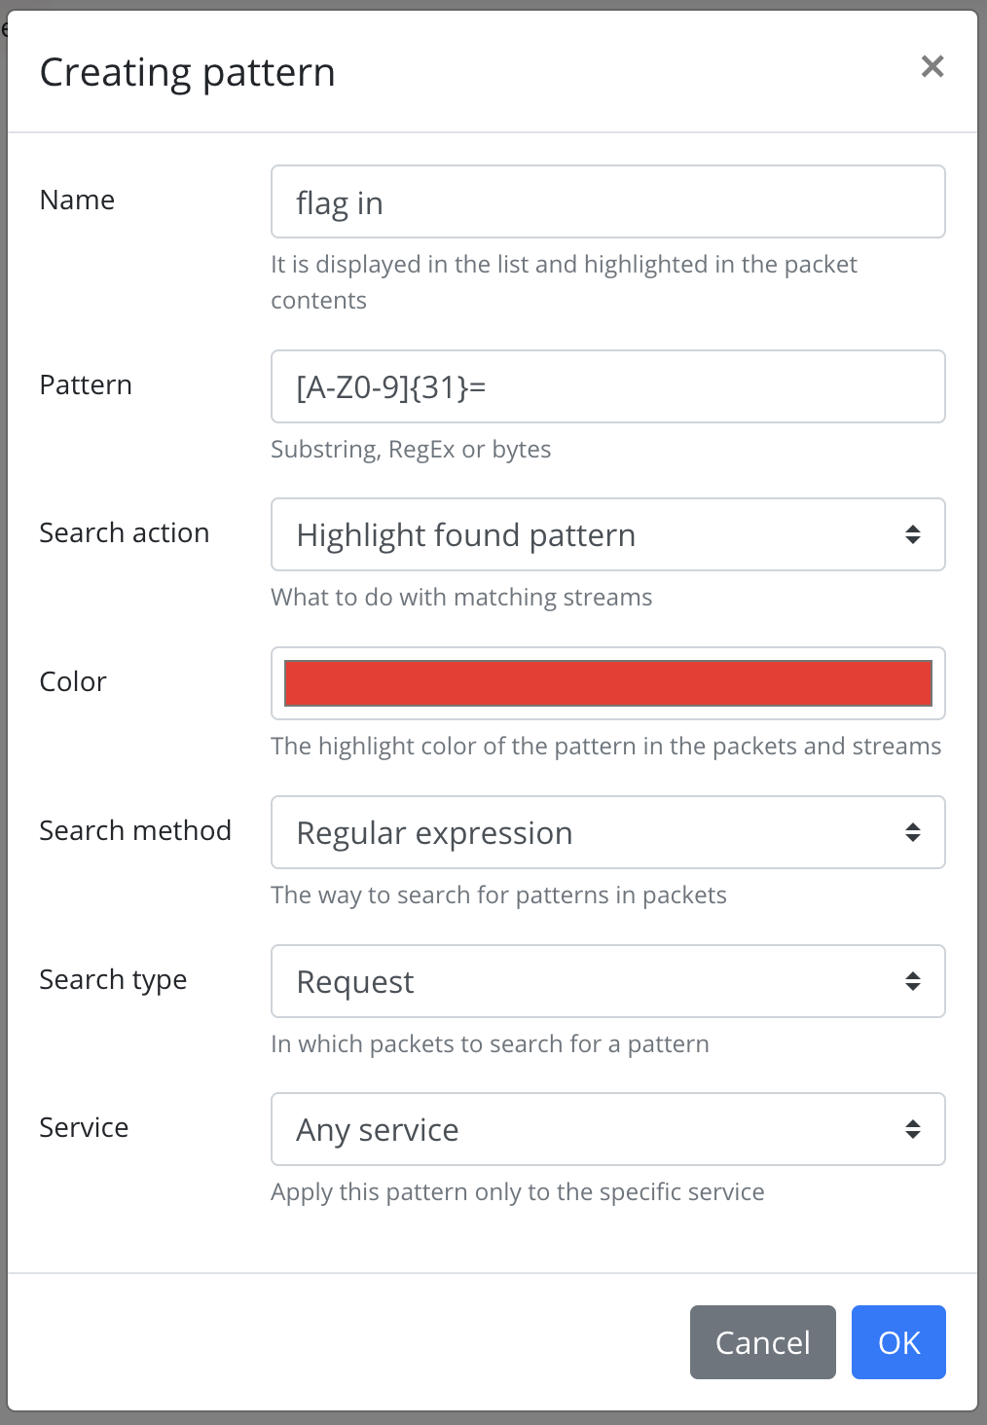Close the Creating pattern dialog
Screen dimensions: 987x1425
[x=932, y=66]
